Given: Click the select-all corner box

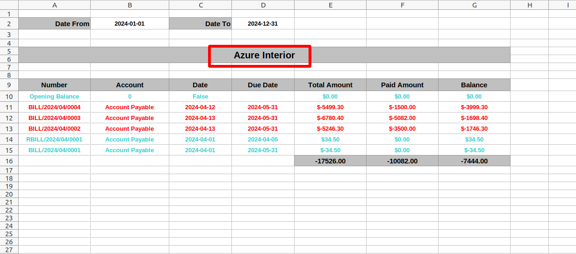Looking at the screenshot, I should pos(9,5).
